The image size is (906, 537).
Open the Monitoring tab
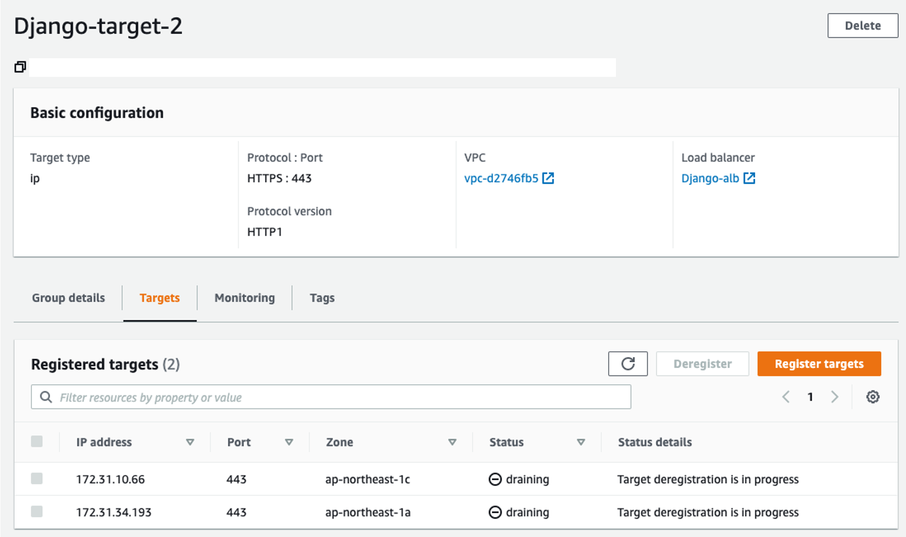coord(244,298)
